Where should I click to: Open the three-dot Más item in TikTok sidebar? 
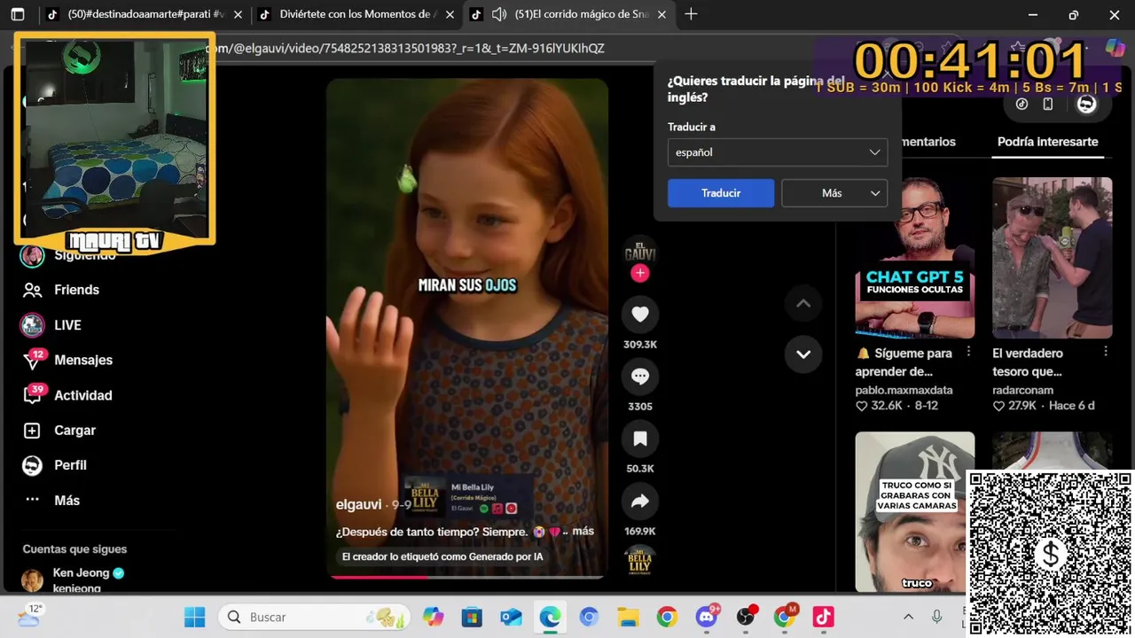tap(51, 501)
